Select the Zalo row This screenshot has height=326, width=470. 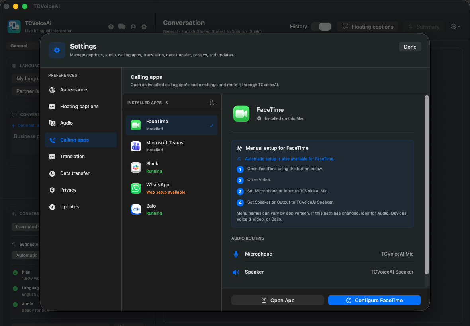pyautogui.click(x=171, y=210)
